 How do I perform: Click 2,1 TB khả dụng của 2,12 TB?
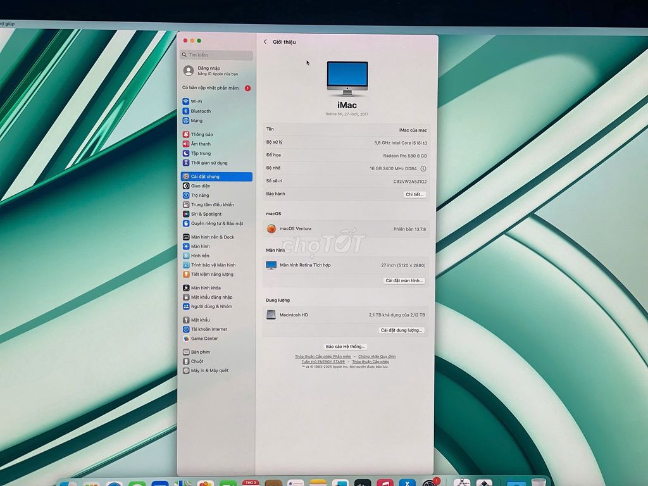[x=397, y=315]
